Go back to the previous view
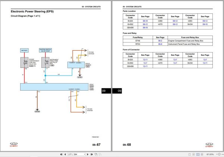 96,154
